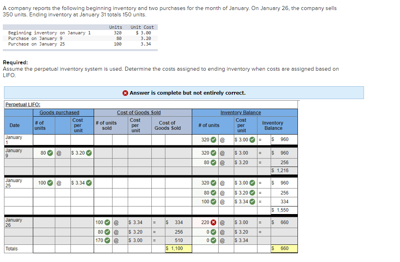This screenshot has height=262, width=400.
Task: Click the 'Units' header in the top table
Action: 116,27
